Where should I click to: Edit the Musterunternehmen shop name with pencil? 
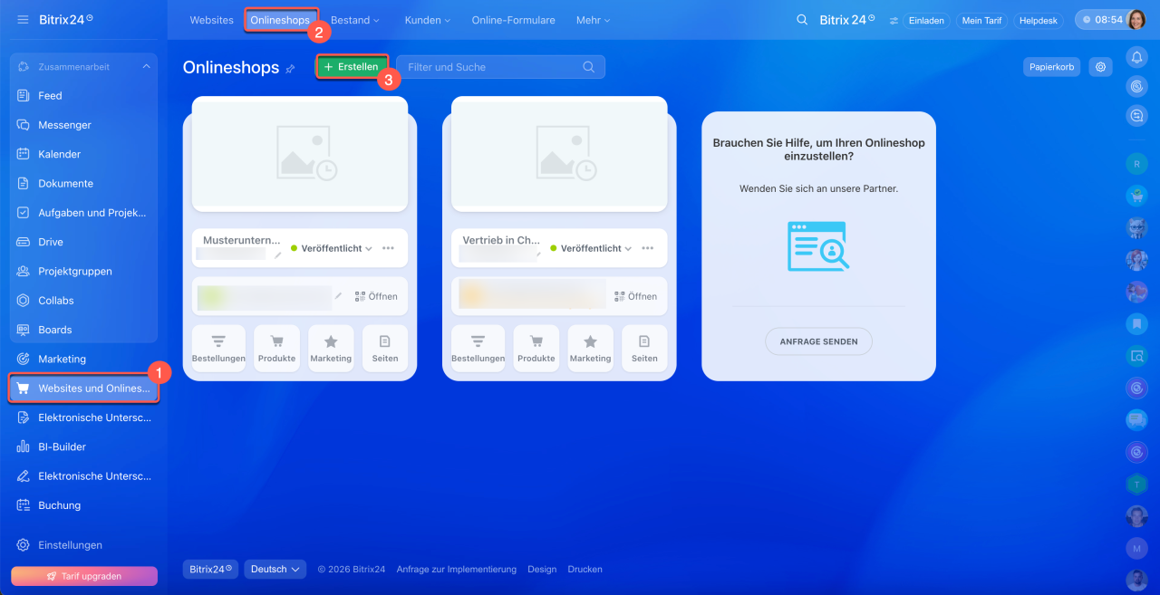278,255
